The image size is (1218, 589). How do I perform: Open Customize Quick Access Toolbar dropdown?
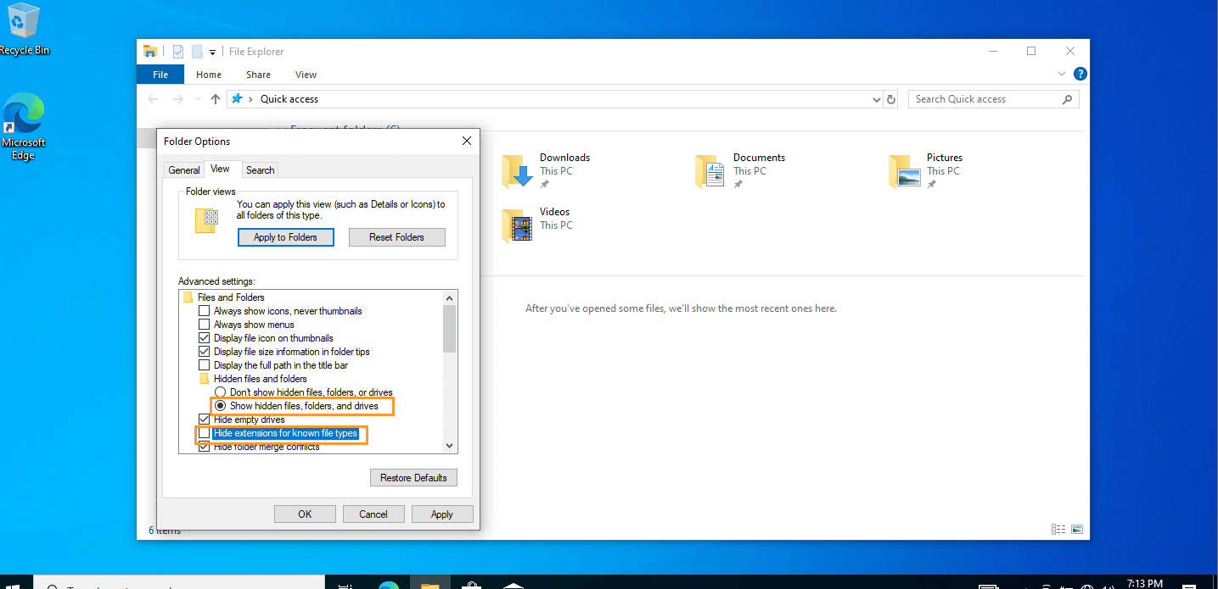click(212, 53)
